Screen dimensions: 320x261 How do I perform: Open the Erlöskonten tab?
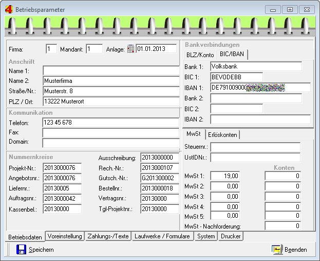click(222, 134)
